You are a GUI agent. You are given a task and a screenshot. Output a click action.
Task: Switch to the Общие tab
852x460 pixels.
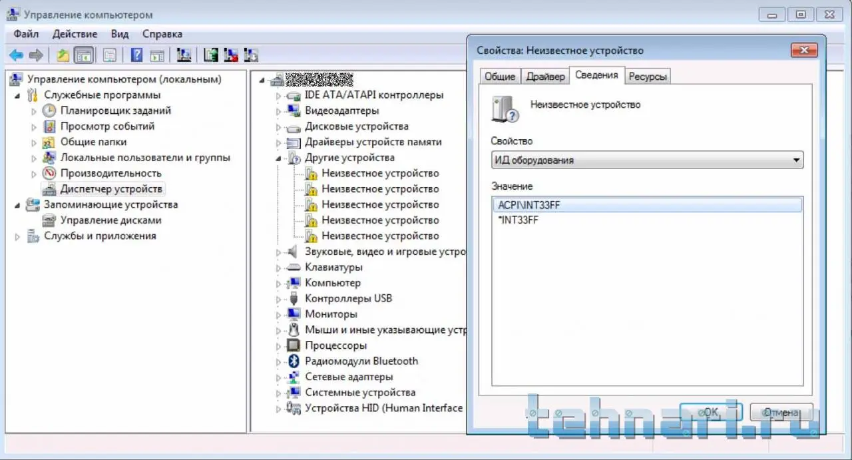[500, 77]
